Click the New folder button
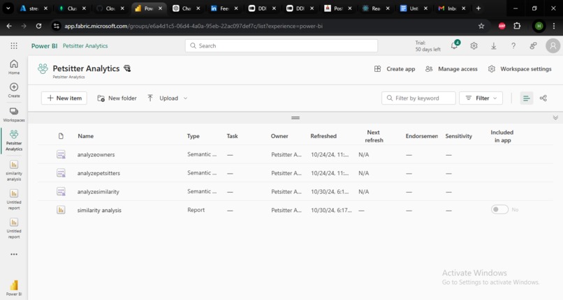The width and height of the screenshot is (563, 300). pyautogui.click(x=117, y=98)
